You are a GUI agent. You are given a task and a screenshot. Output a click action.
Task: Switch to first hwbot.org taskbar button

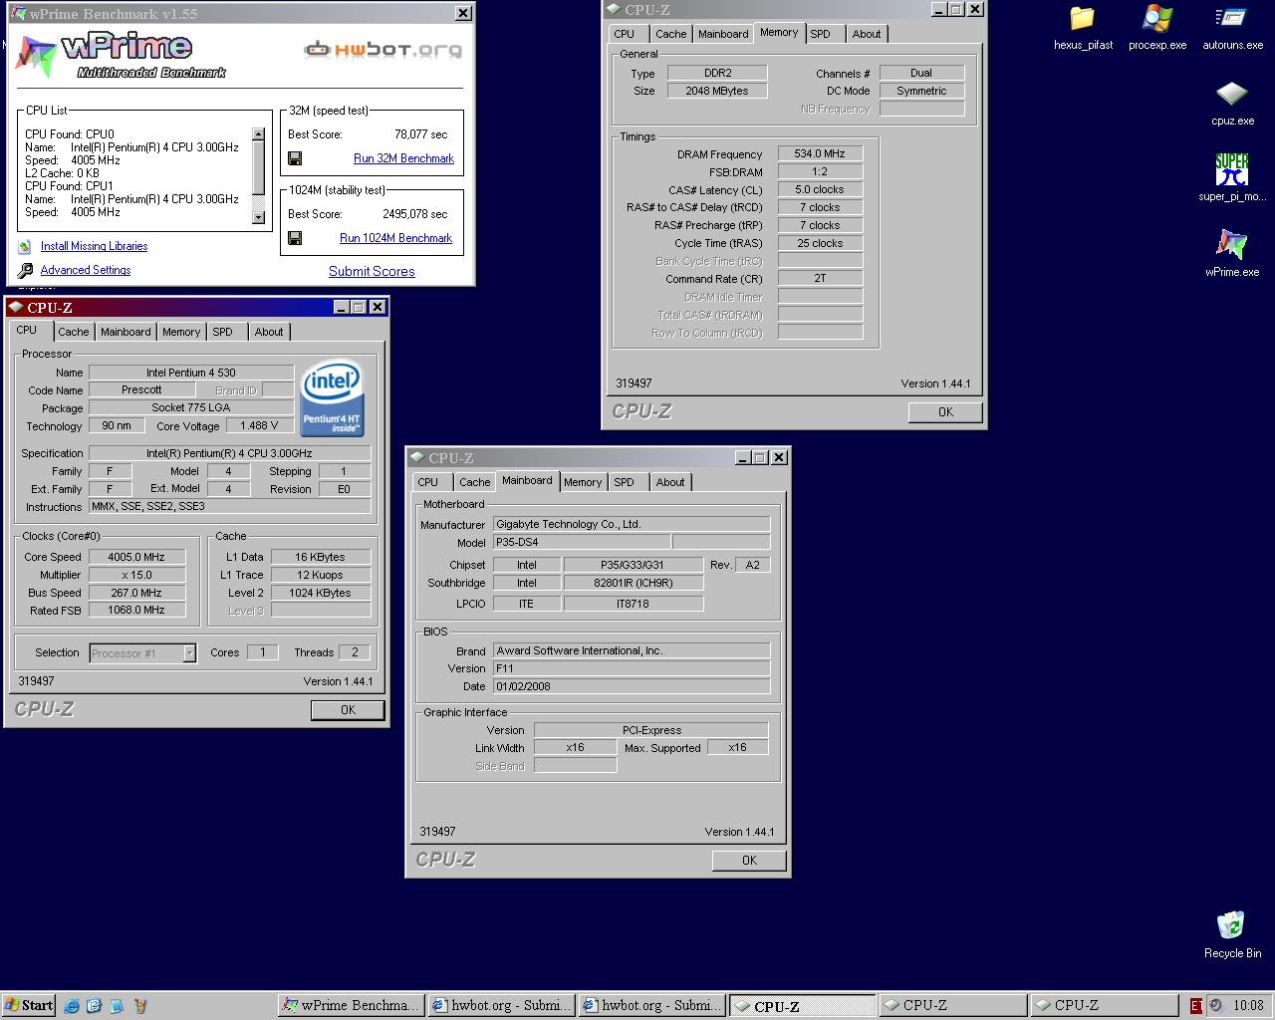click(x=501, y=1006)
